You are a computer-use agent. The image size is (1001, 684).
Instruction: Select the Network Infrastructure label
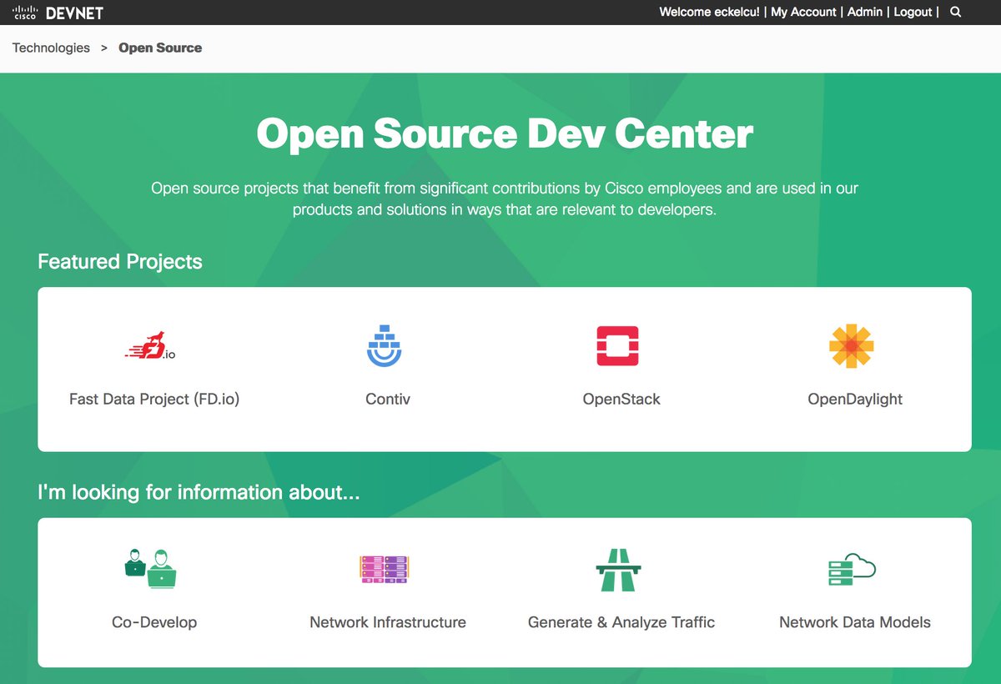388,622
